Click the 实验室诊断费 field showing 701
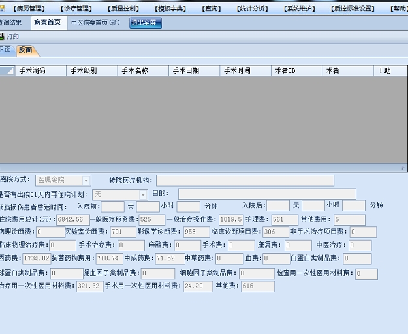408x334 pixels. tap(123, 232)
